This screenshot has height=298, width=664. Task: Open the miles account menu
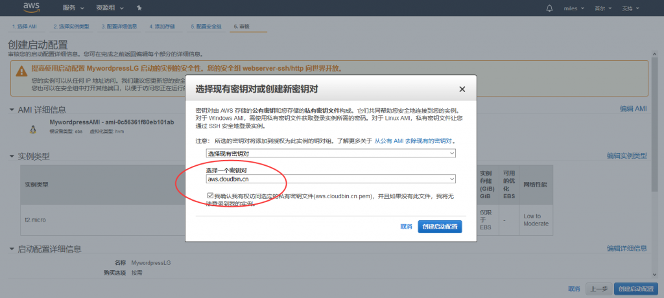574,8
